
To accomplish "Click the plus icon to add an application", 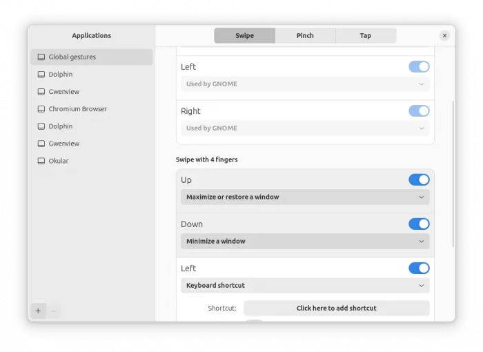I will click(x=38, y=311).
